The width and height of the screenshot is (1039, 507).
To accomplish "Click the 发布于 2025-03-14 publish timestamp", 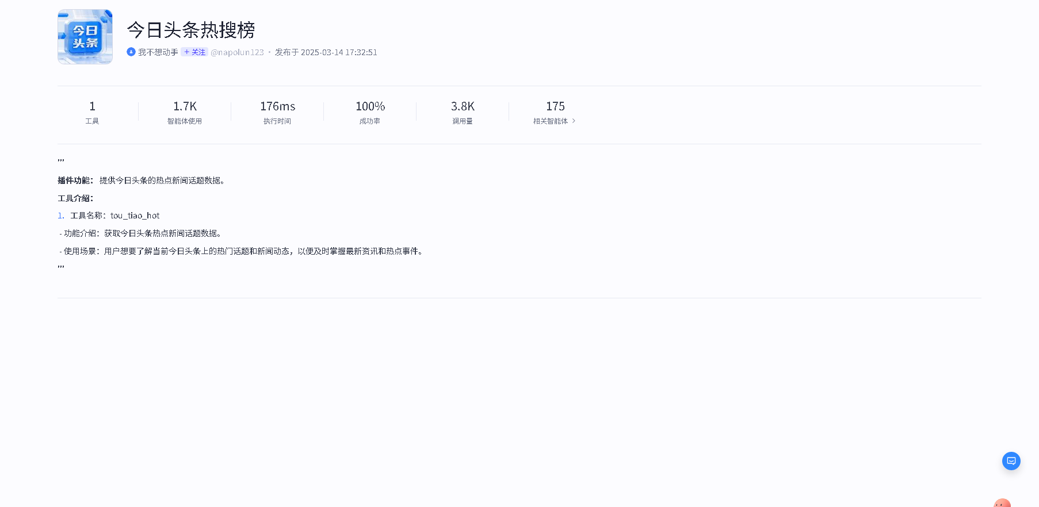I will coord(326,52).
